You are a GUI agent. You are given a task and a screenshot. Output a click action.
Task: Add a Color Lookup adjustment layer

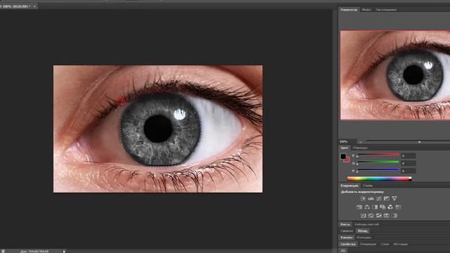click(x=398, y=207)
